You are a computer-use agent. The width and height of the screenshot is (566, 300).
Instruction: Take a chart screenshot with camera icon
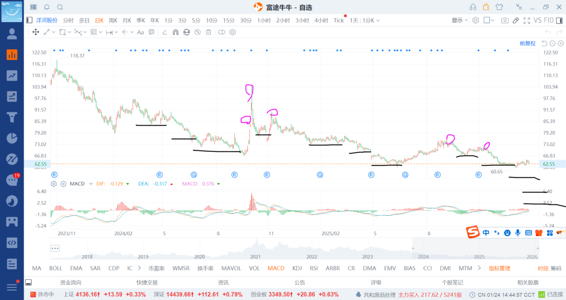(x=505, y=20)
